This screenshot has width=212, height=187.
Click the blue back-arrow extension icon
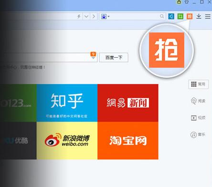(x=171, y=16)
